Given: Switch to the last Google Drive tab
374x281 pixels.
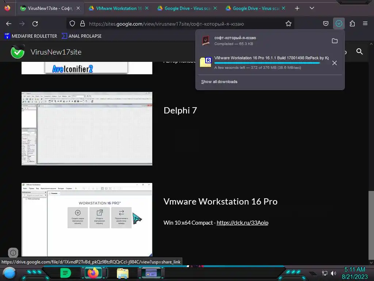Looking at the screenshot, I should click(255, 8).
